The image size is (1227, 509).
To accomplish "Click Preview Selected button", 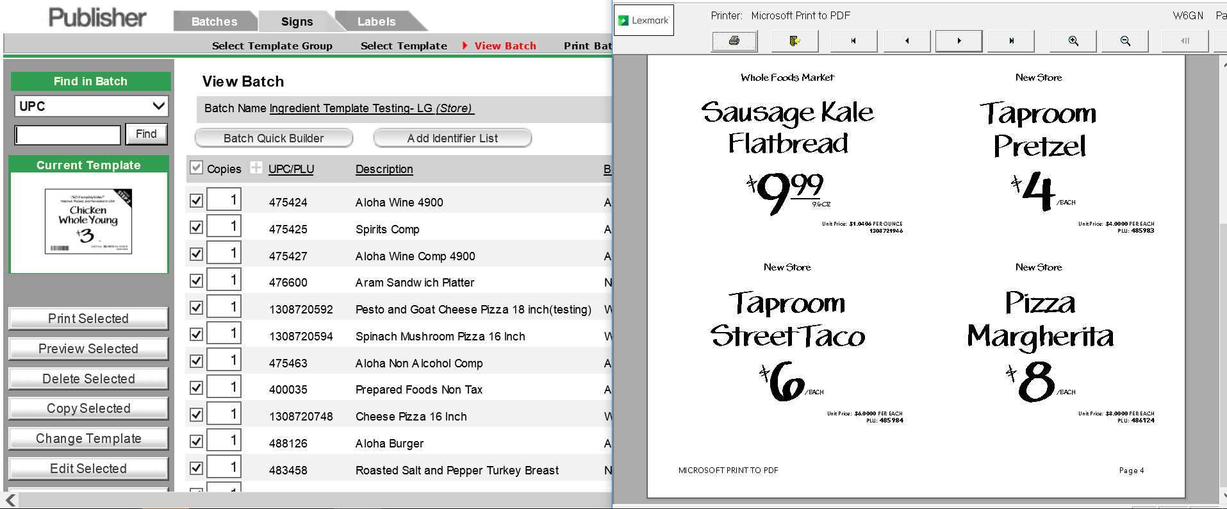I will point(88,349).
